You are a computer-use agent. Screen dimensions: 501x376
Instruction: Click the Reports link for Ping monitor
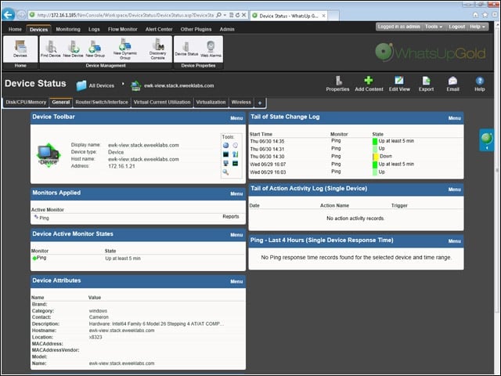pos(231,216)
